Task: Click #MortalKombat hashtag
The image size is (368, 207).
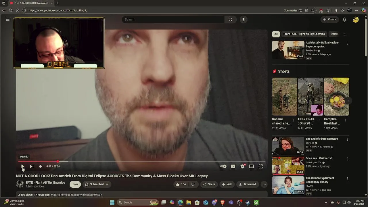Action: coord(60,195)
